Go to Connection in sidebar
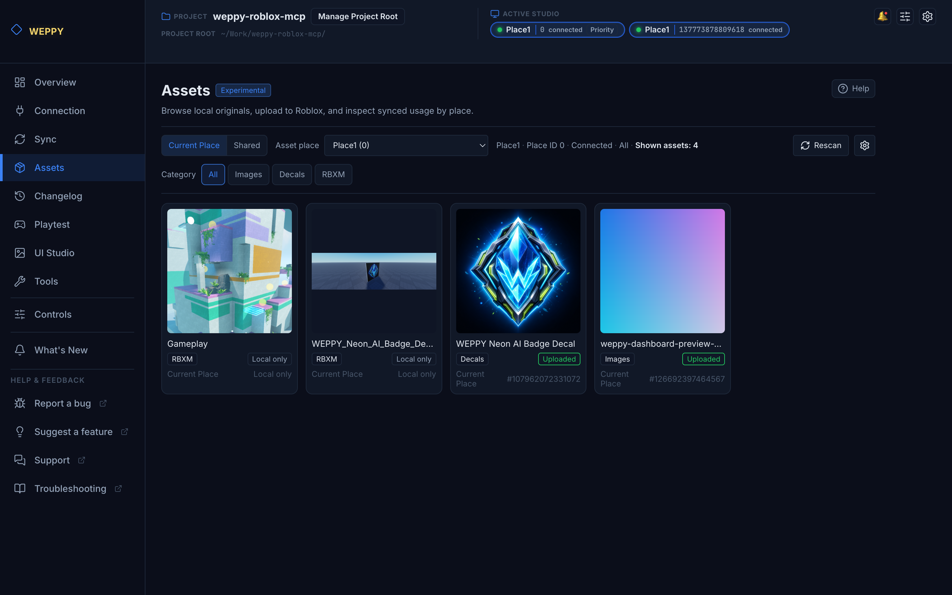The image size is (952, 595). (x=72, y=111)
